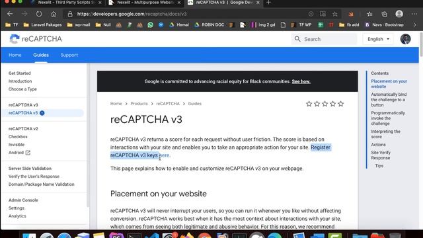
Task: Click the info badge beside reCAPTCHA v3
Action: click(x=42, y=113)
